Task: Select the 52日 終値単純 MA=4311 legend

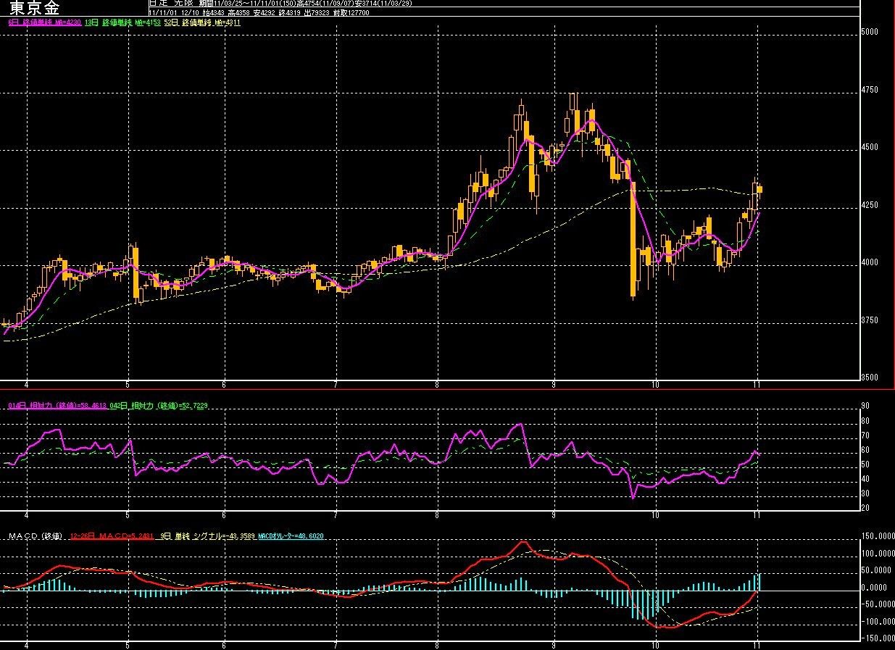Action: tap(202, 23)
